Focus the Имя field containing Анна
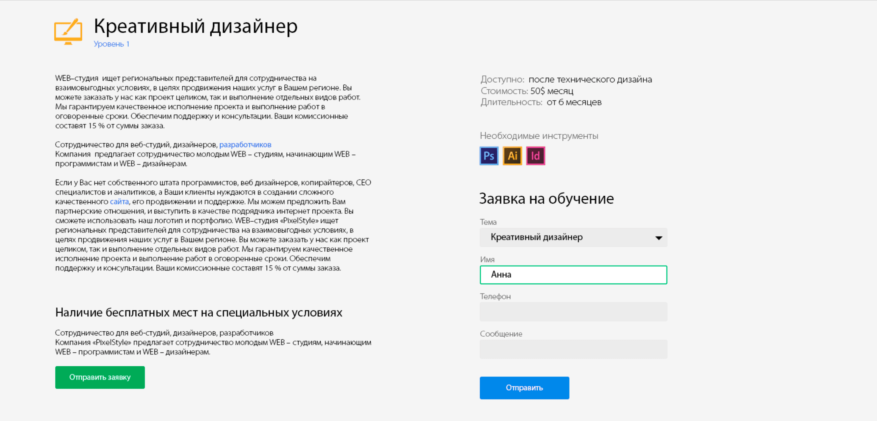 pyautogui.click(x=573, y=275)
